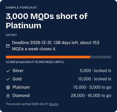This screenshot has width=117, height=112.
Task: Select the Silver tier label
Action: 18,71
